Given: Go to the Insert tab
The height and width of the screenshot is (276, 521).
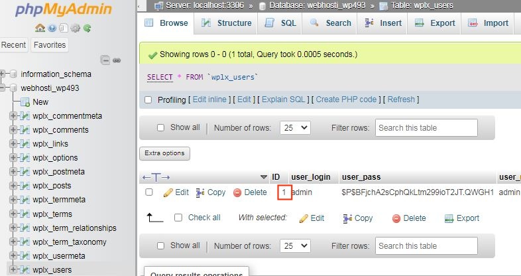Looking at the screenshot, I should point(382,23).
